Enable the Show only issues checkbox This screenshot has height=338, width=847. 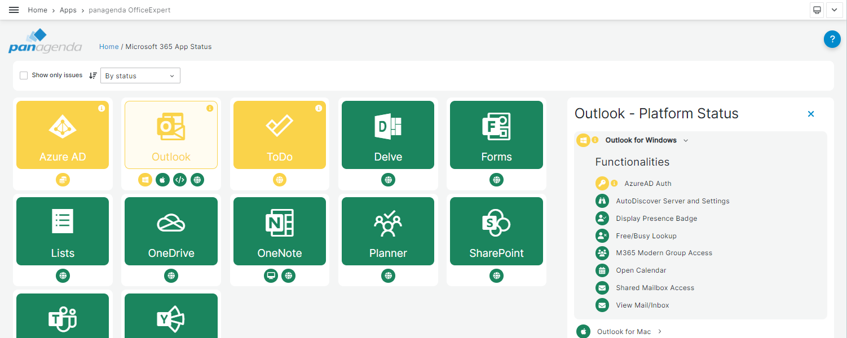click(x=24, y=75)
